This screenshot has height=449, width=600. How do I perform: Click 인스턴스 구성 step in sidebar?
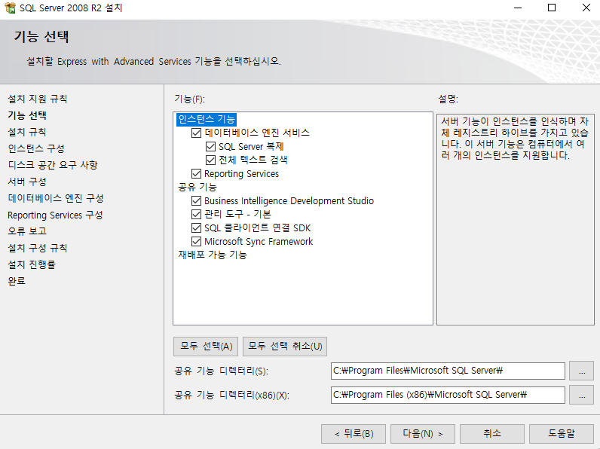[x=36, y=148]
